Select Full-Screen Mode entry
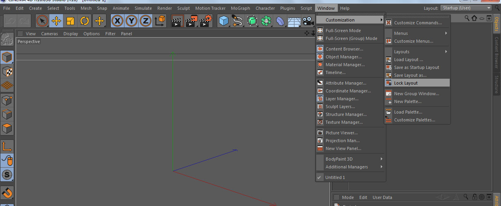 pos(350,31)
